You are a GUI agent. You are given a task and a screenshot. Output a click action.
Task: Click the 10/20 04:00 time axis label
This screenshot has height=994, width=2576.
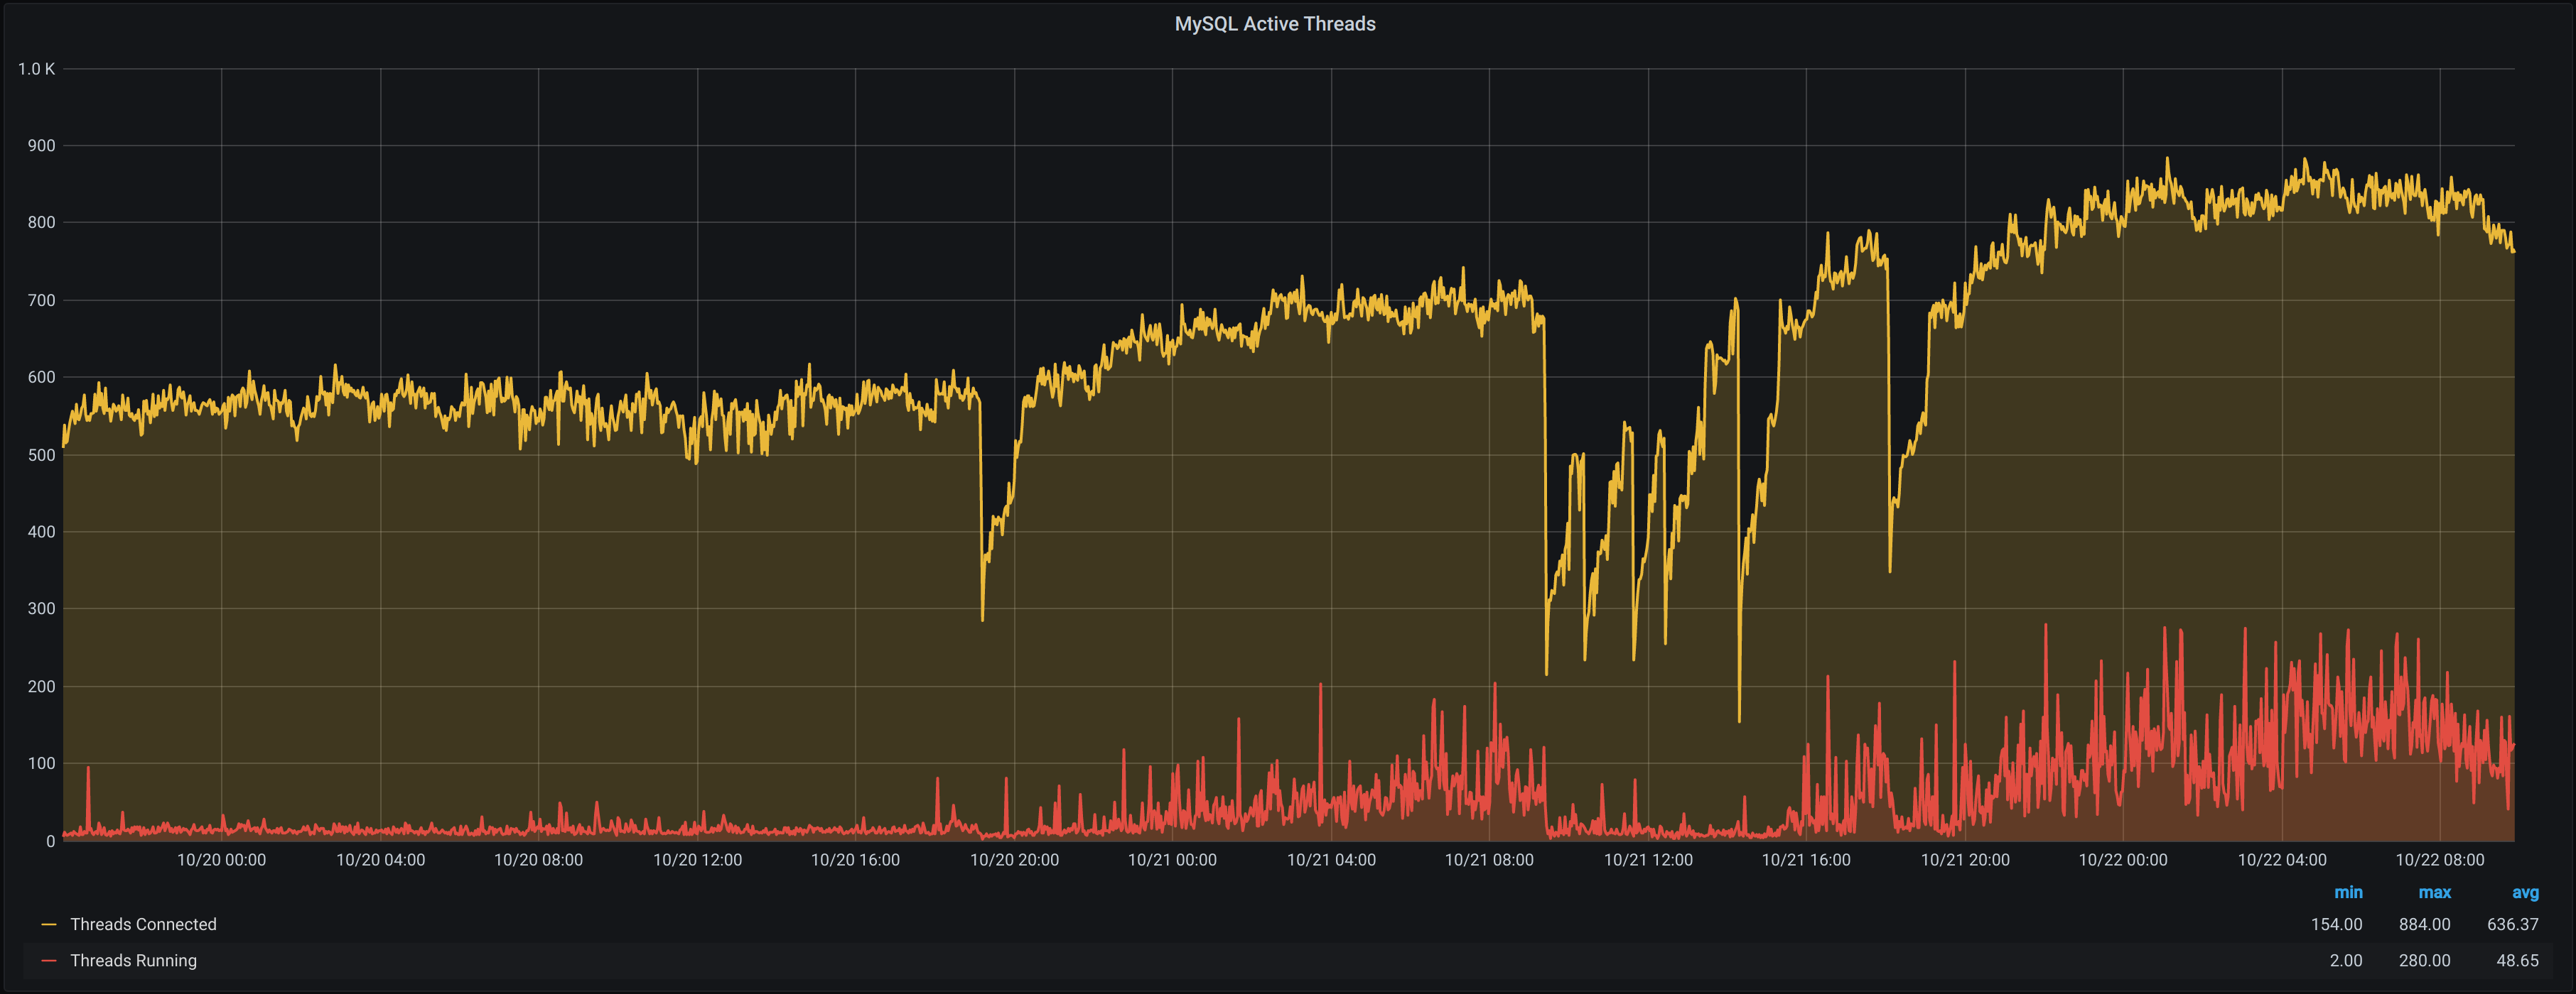(x=380, y=859)
